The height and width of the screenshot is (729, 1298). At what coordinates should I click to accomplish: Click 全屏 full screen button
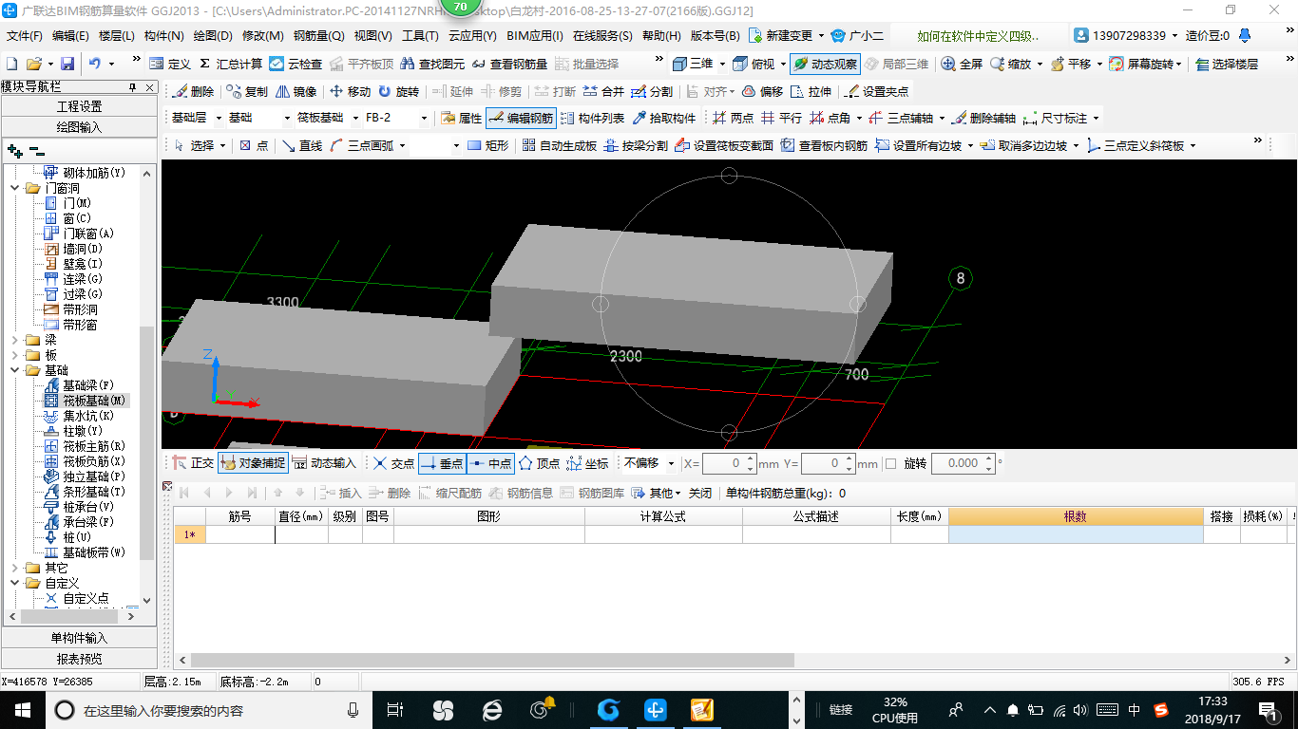point(962,64)
